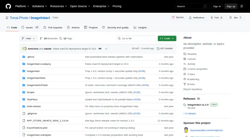Select the Code tab
Viewport: 250px width, 137px height.
click(12, 27)
